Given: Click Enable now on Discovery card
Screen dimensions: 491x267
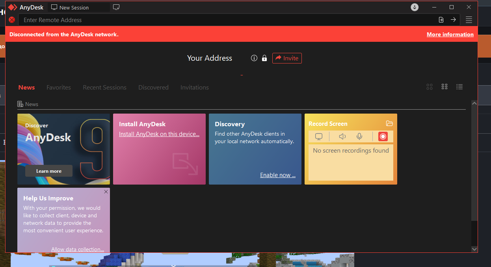Looking at the screenshot, I should (278, 175).
